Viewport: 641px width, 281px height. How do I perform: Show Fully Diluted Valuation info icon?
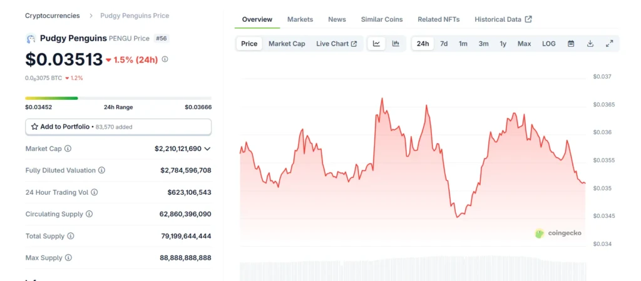click(x=101, y=170)
